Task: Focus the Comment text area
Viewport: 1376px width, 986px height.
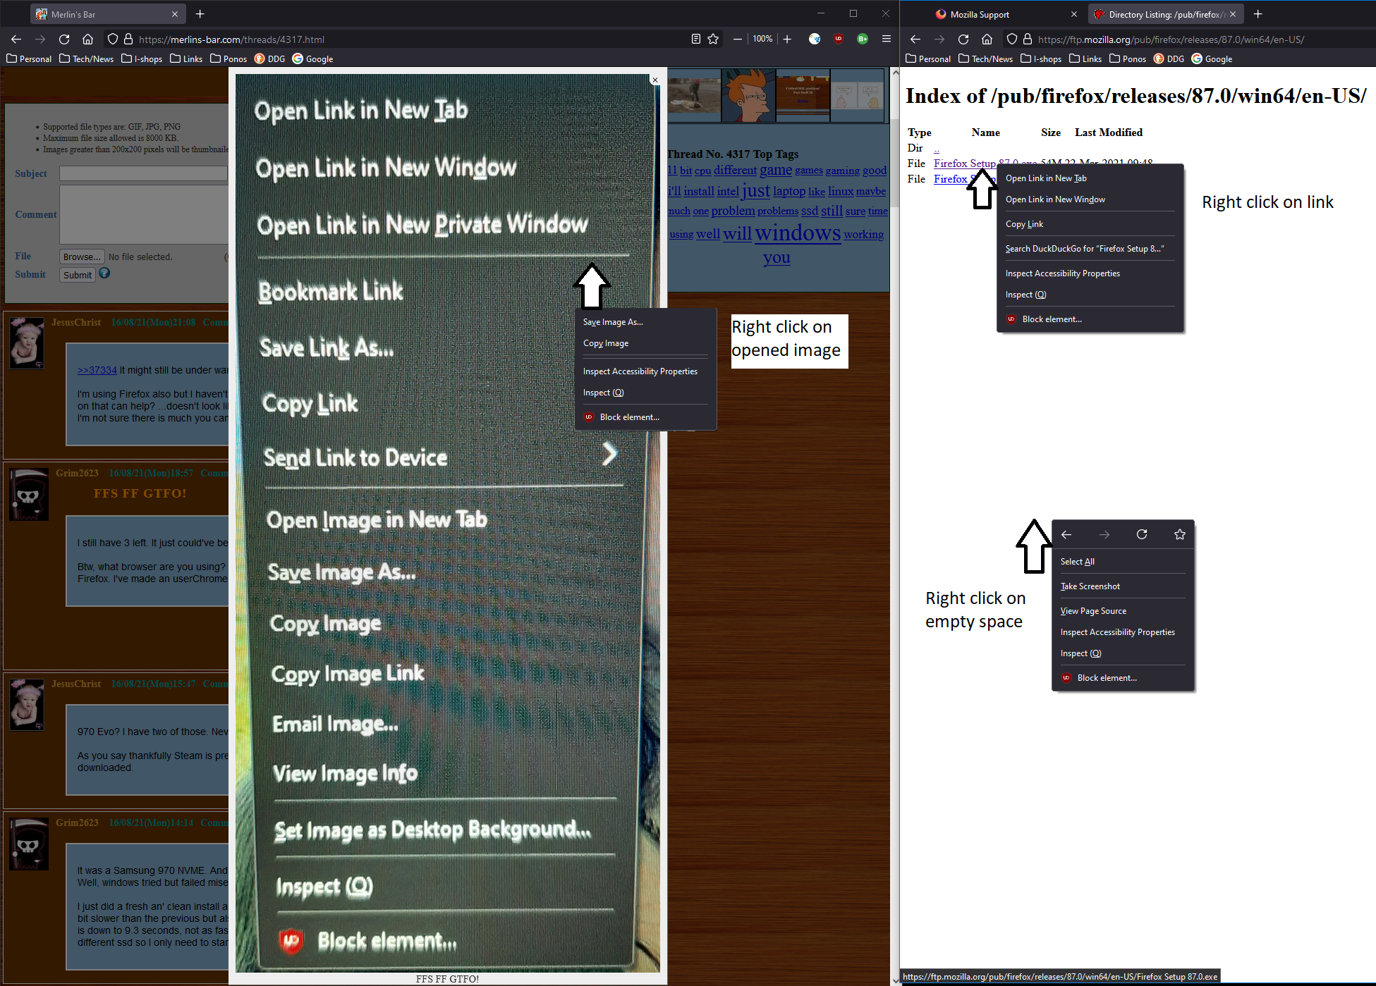Action: [x=144, y=214]
